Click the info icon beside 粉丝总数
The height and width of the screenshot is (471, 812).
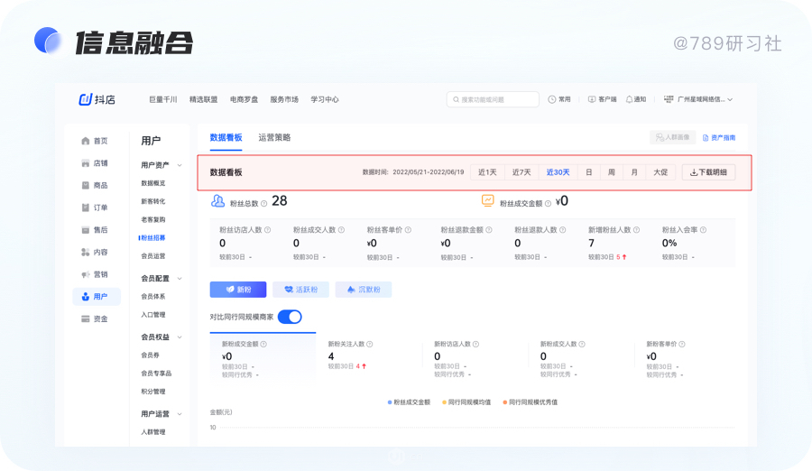(x=264, y=204)
